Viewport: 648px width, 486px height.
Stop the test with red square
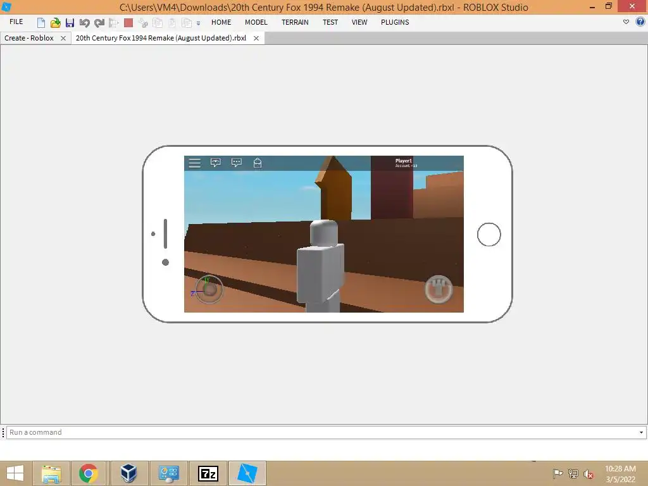128,23
